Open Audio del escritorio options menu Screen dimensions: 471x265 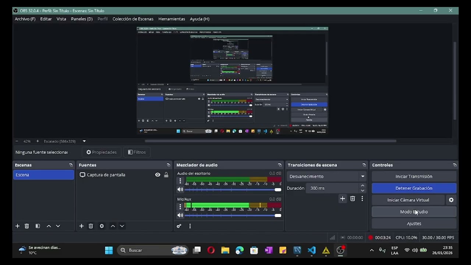pyautogui.click(x=180, y=181)
